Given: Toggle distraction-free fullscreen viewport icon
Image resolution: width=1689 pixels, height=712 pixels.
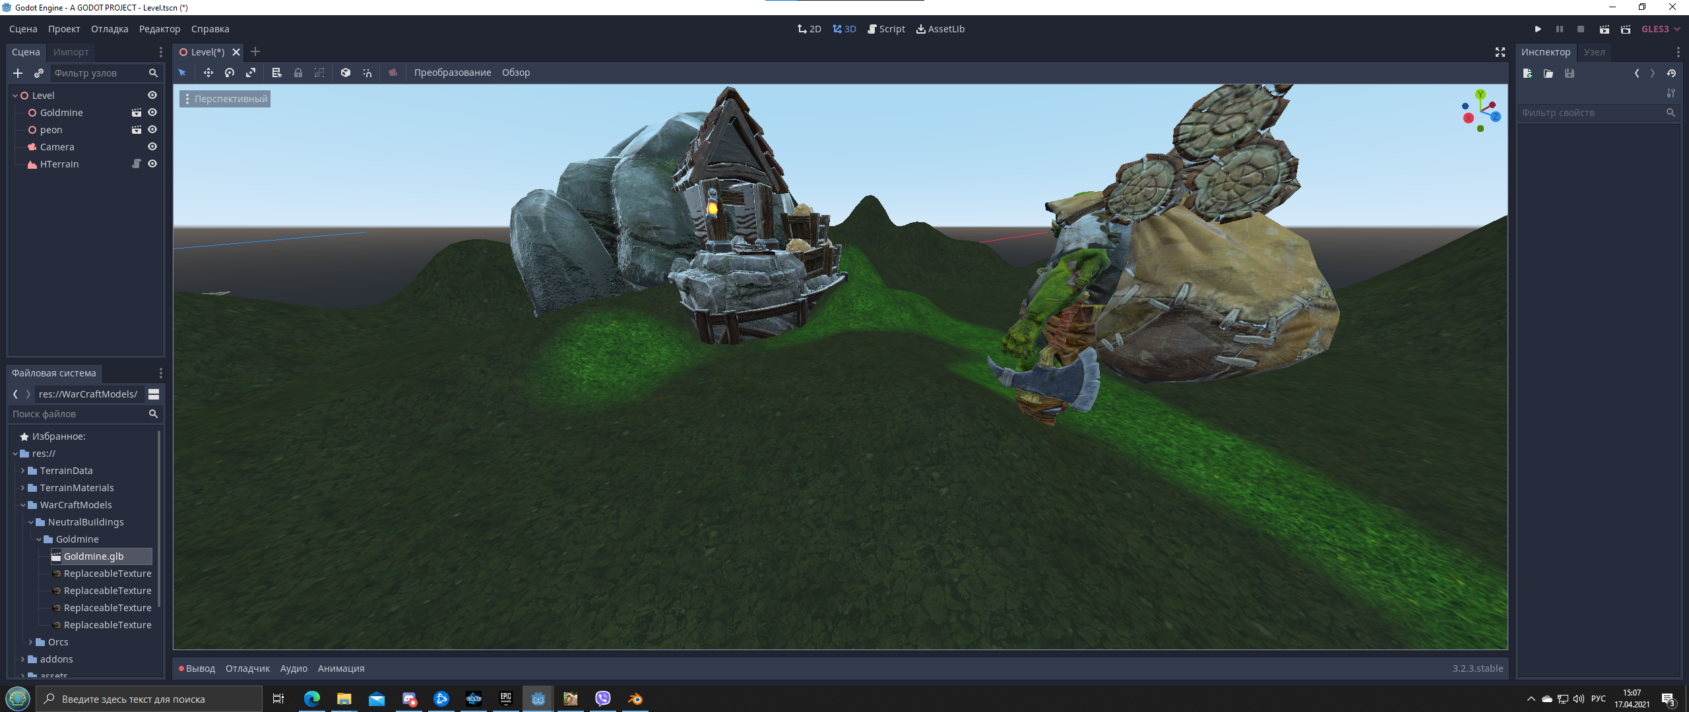Looking at the screenshot, I should (1500, 52).
